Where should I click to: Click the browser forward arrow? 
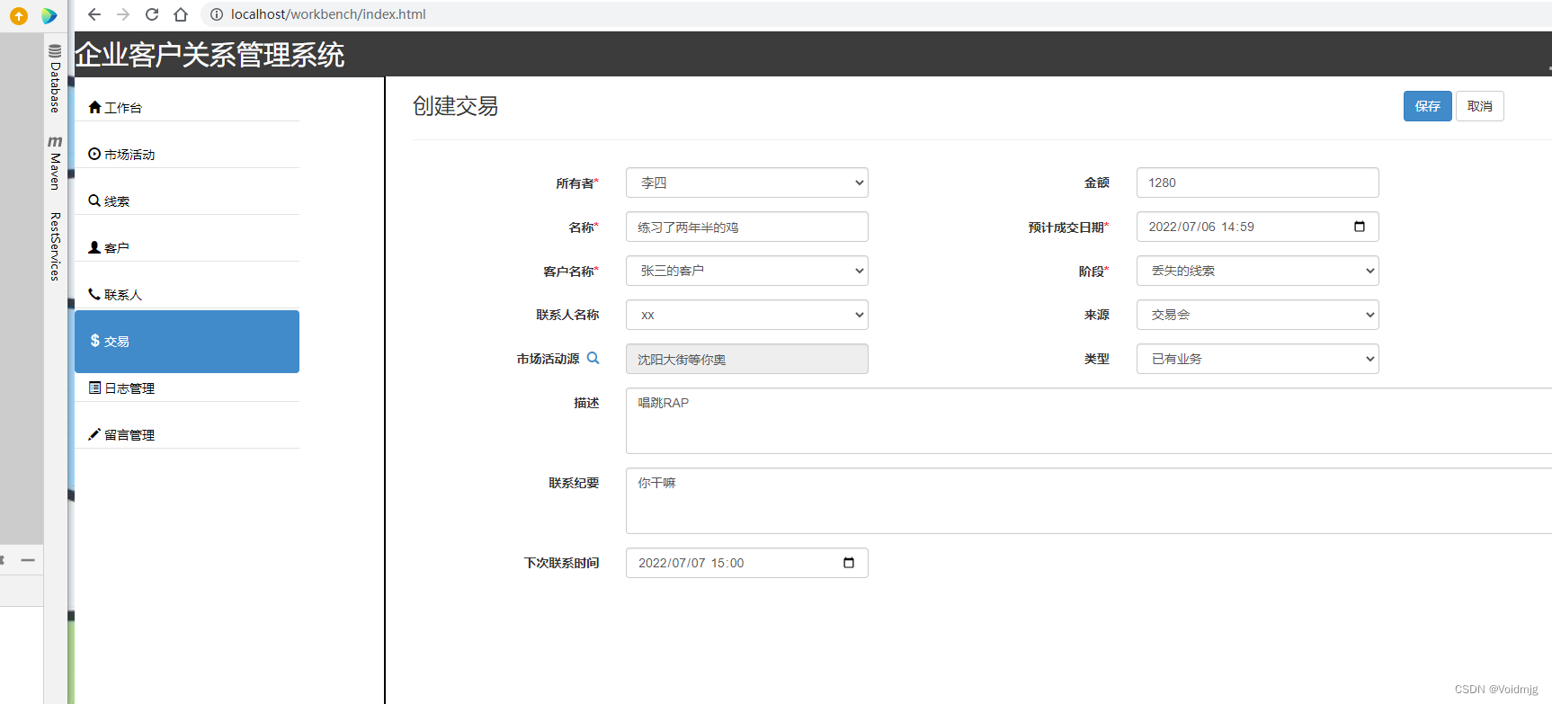coord(123,14)
